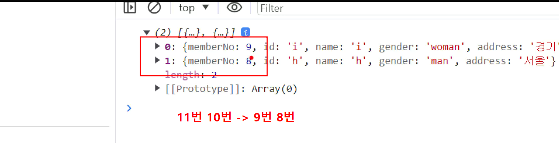Expand array item 0 with memberNo 9
Viewport: 559px width, 143px height.
(157, 46)
